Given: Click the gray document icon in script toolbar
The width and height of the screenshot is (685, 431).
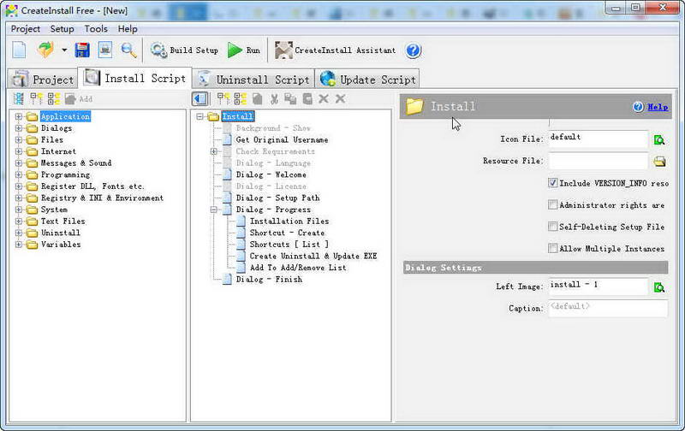Looking at the screenshot, I should [258, 99].
